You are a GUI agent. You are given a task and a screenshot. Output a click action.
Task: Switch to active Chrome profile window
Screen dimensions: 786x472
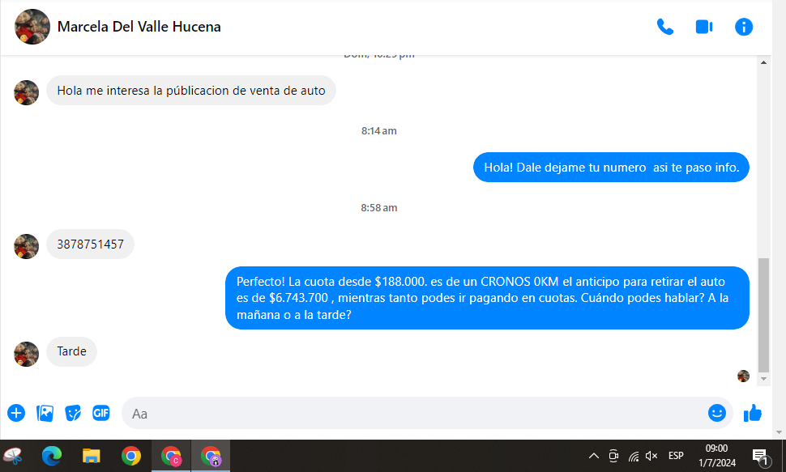211,456
